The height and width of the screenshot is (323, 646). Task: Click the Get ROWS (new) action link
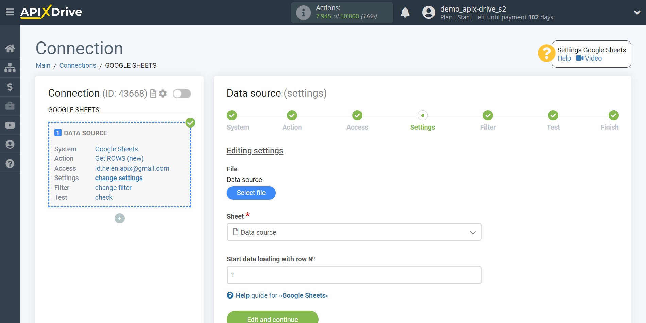pyautogui.click(x=119, y=158)
